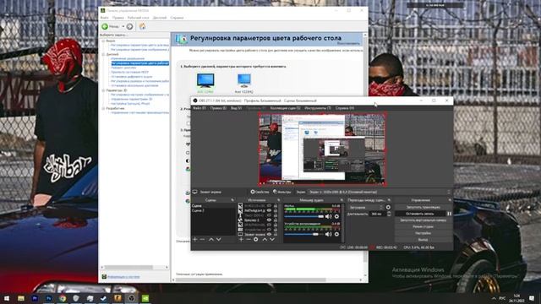The width and height of the screenshot is (541, 304).
Task: Open the Дисплей menu in NVIDIA panel
Action: (x=160, y=18)
